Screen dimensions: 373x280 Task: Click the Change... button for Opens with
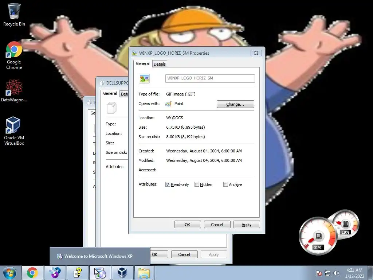pos(235,104)
